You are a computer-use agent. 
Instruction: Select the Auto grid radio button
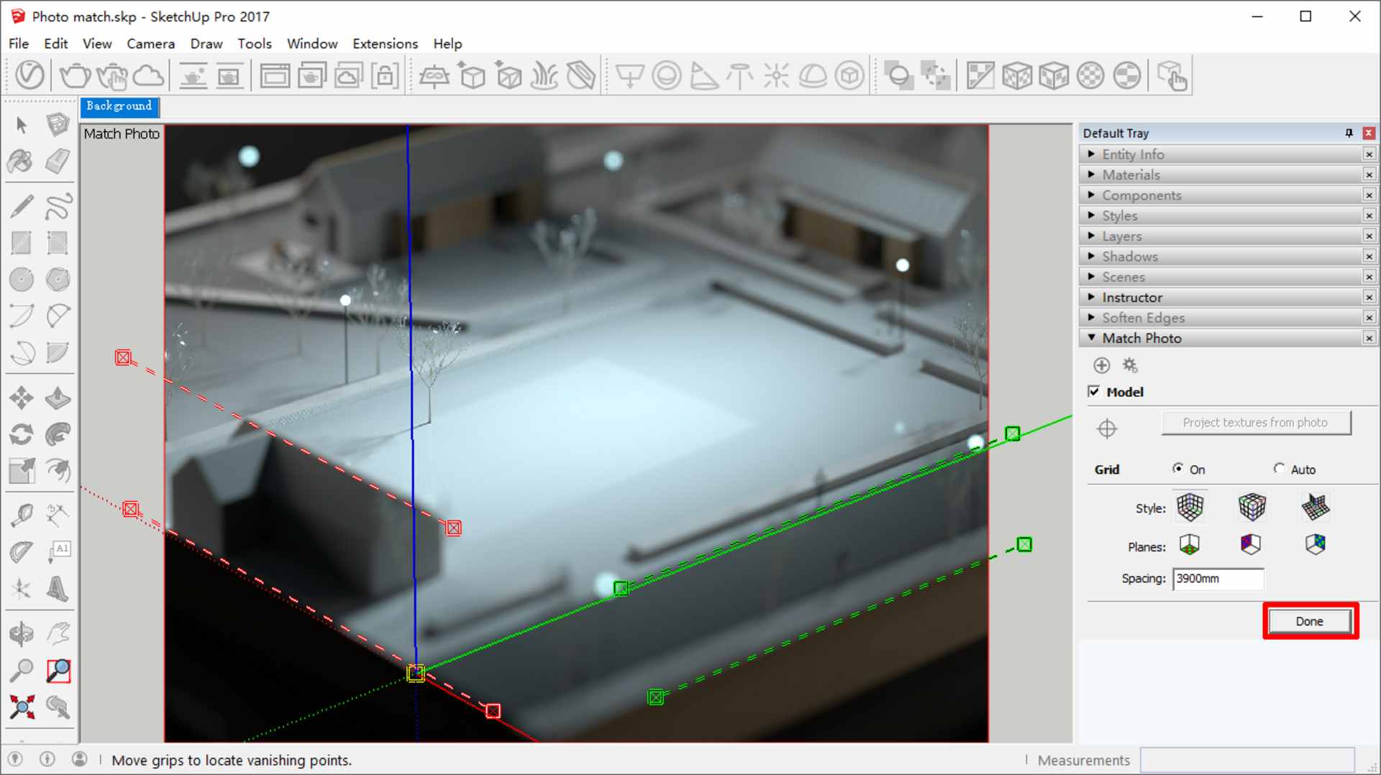click(x=1279, y=469)
